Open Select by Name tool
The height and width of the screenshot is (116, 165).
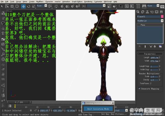click(7, 6)
